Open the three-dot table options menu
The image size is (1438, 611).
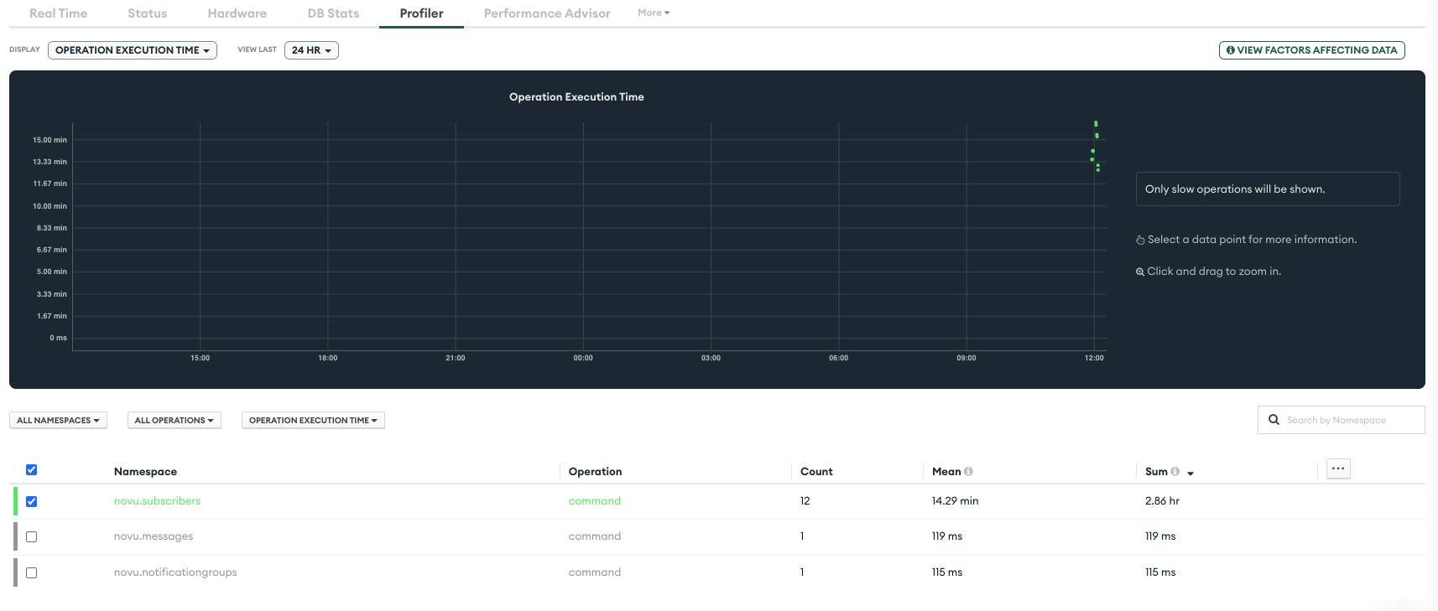1338,469
